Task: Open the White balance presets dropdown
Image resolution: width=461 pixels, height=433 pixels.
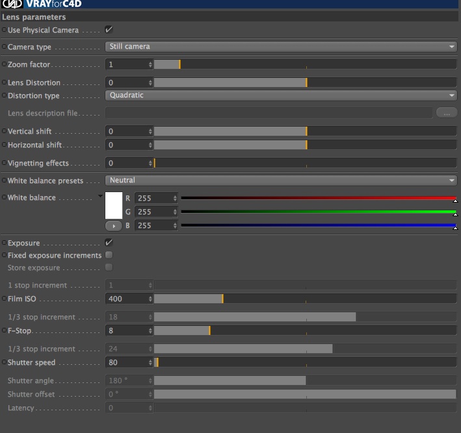Action: [x=281, y=180]
